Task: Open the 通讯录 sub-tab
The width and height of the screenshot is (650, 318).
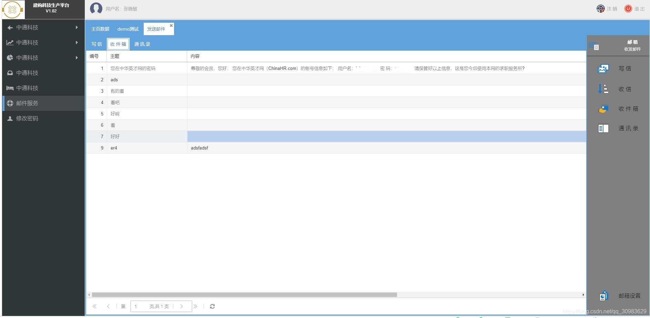Action: pos(142,44)
